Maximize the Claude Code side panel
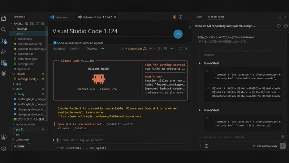Image resolution: width=289 pixels, height=163 pixels. point(279,17)
